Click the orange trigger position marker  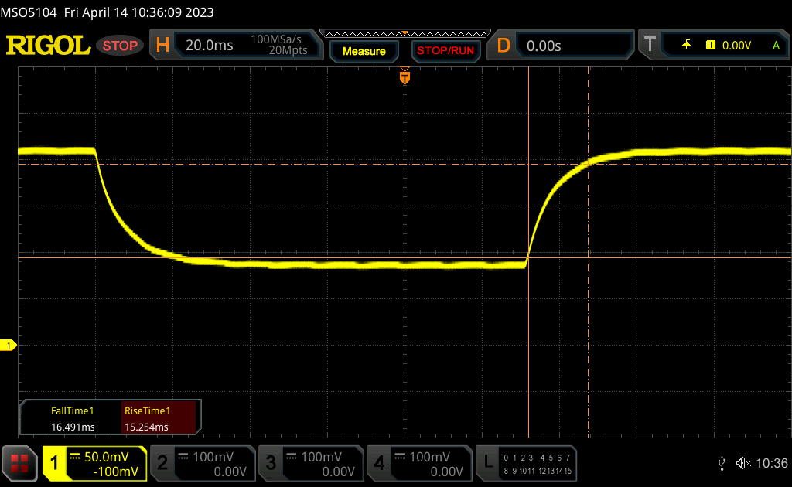click(x=404, y=77)
